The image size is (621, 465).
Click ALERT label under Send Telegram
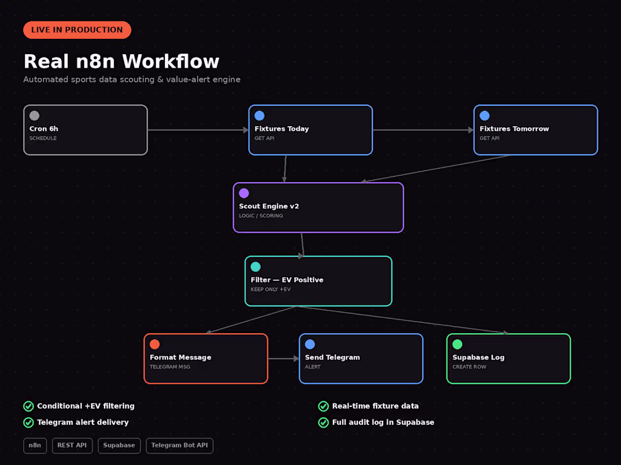(313, 366)
